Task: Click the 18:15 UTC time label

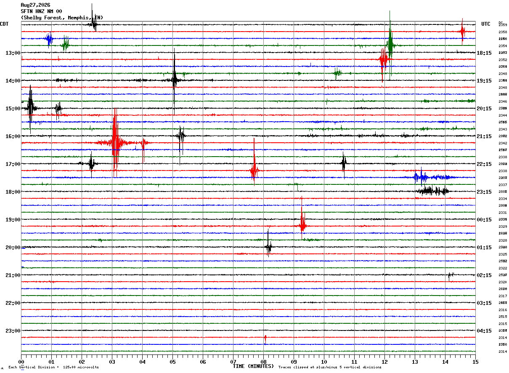Action: tap(484, 53)
